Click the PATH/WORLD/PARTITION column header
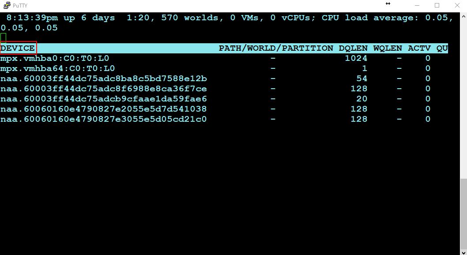This screenshot has width=467, height=255. tap(276, 48)
